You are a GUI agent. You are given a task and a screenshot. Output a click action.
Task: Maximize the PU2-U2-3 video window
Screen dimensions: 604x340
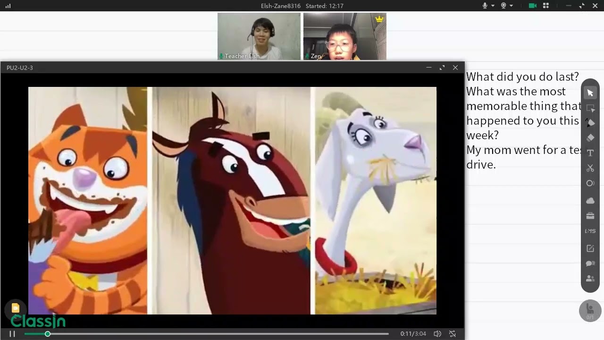442,68
